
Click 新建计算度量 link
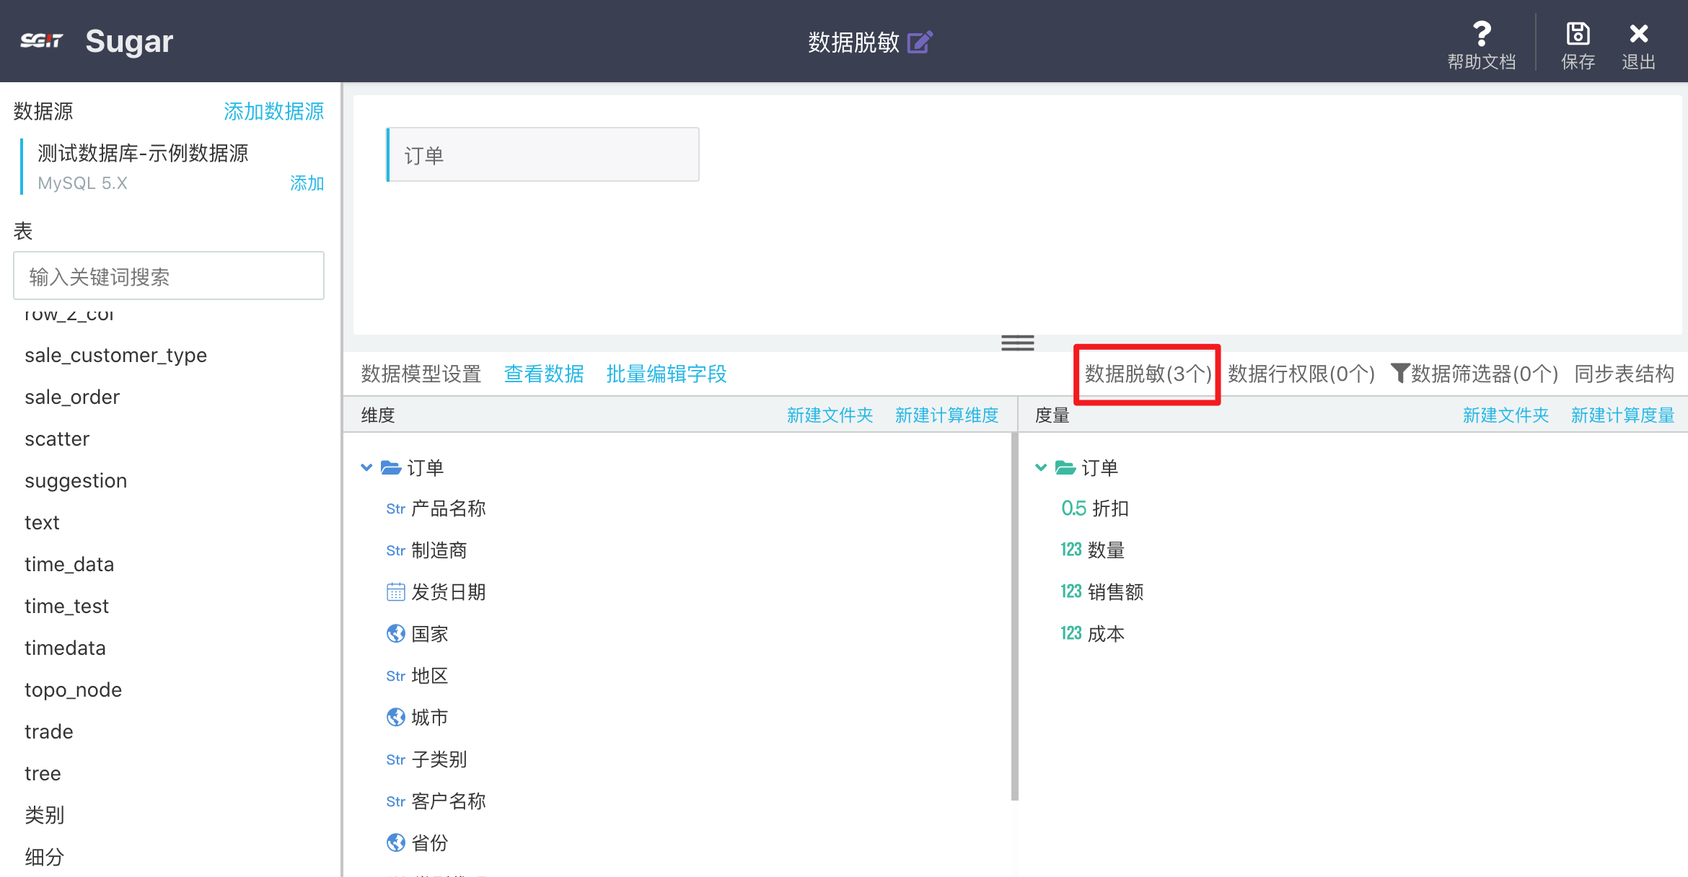pyautogui.click(x=1622, y=415)
